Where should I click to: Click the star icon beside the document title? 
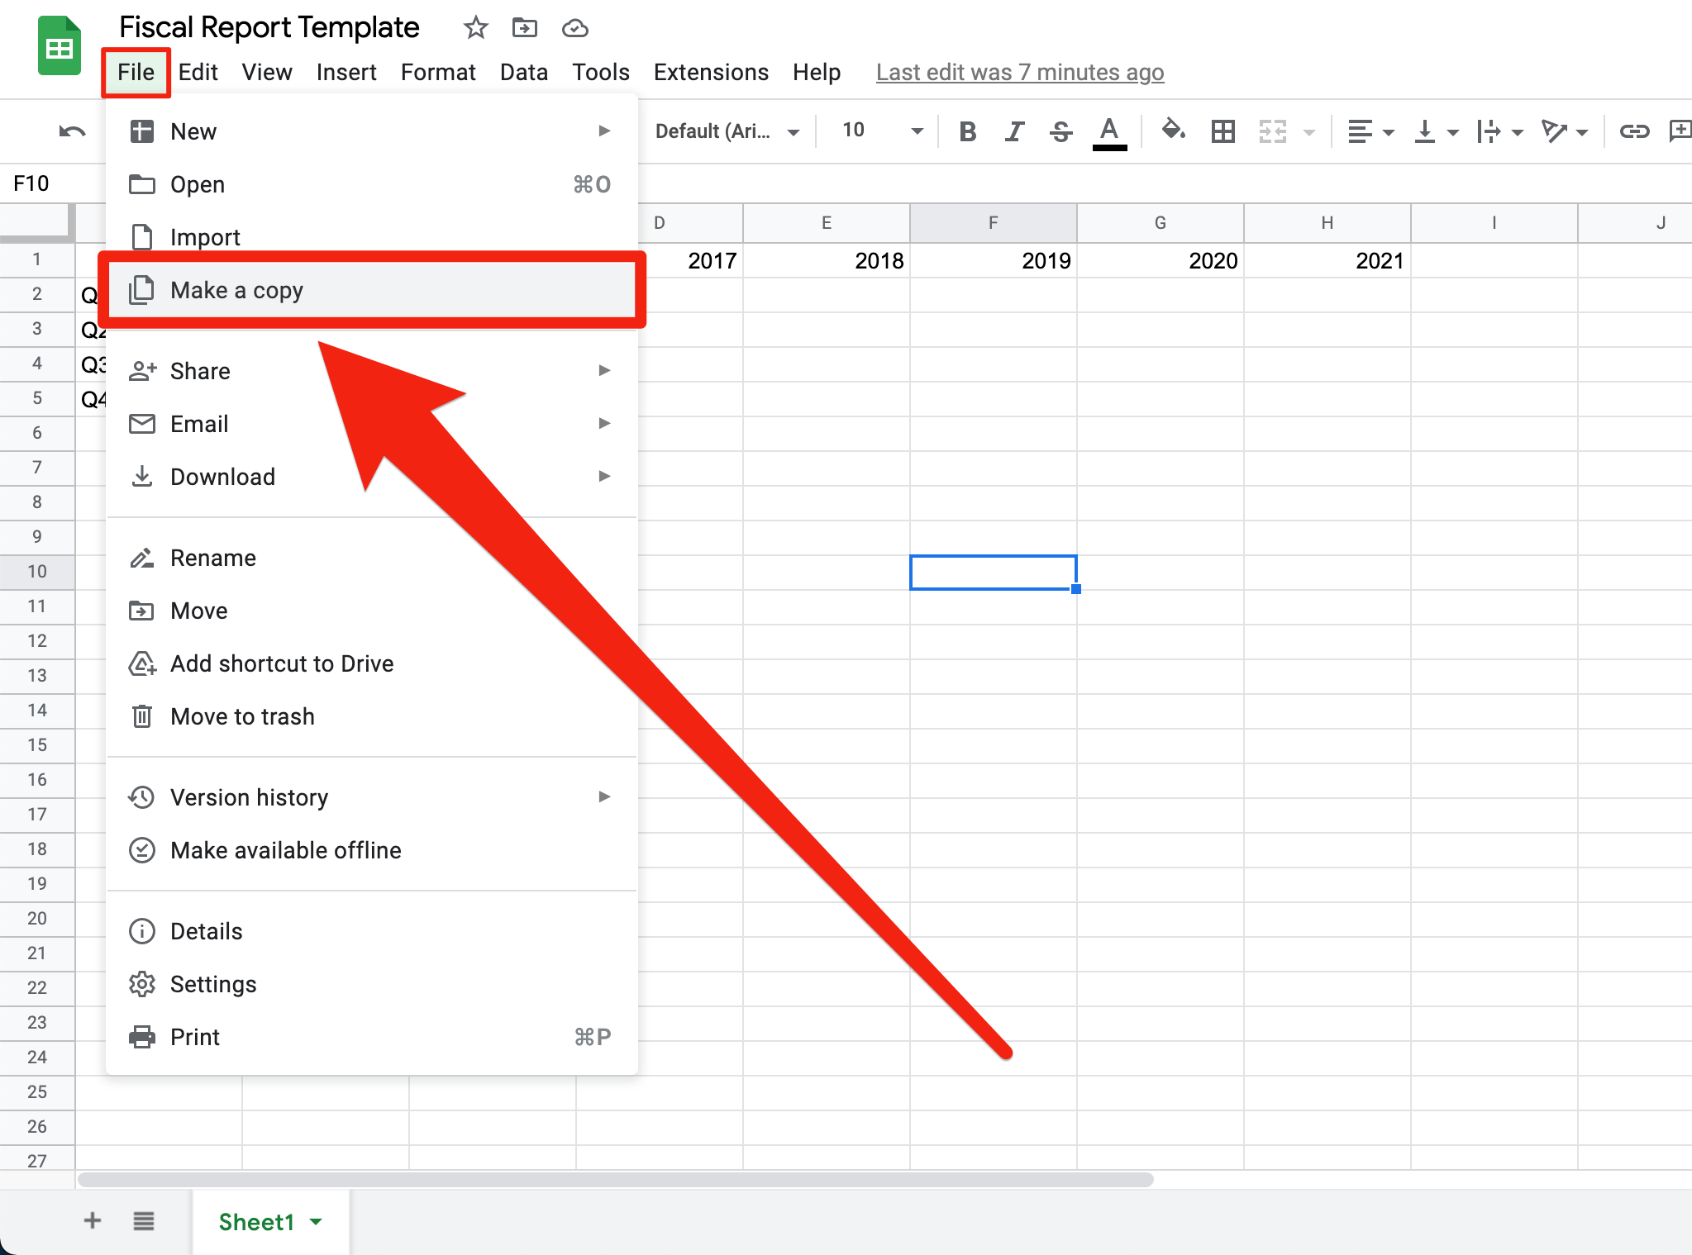tap(475, 28)
